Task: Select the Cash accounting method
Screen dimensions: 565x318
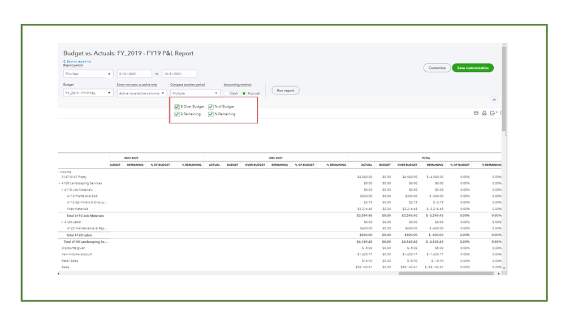Action: tap(226, 93)
